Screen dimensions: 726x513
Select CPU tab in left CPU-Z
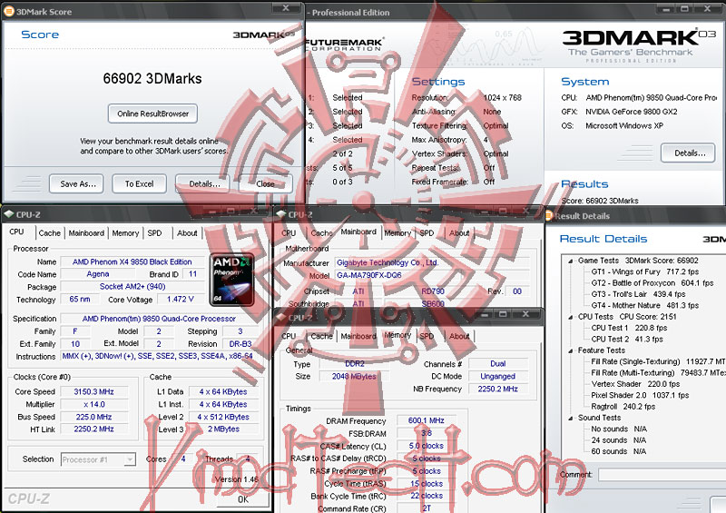[x=16, y=232]
